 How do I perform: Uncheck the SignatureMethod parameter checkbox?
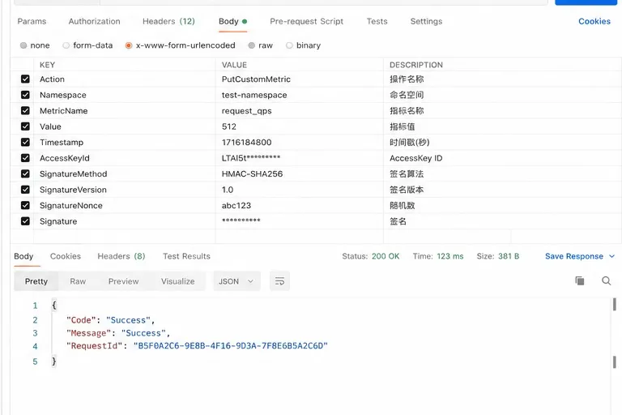click(25, 174)
